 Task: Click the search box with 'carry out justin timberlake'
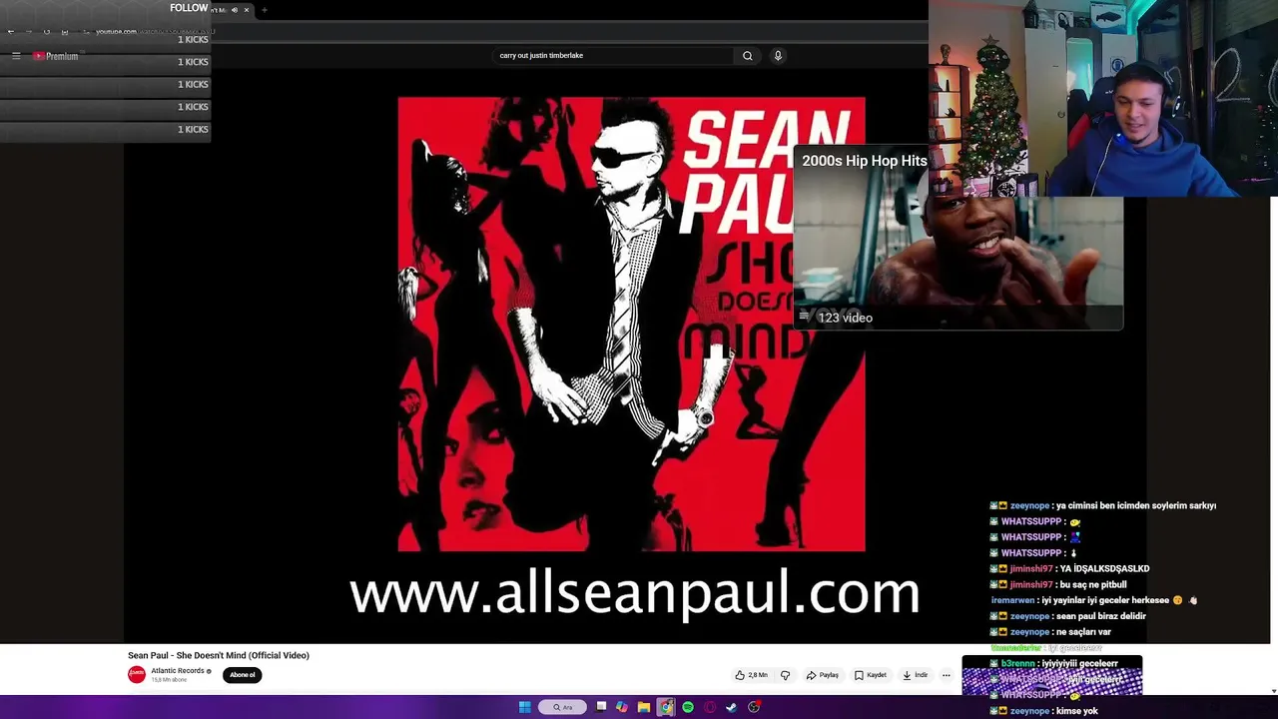(x=614, y=56)
